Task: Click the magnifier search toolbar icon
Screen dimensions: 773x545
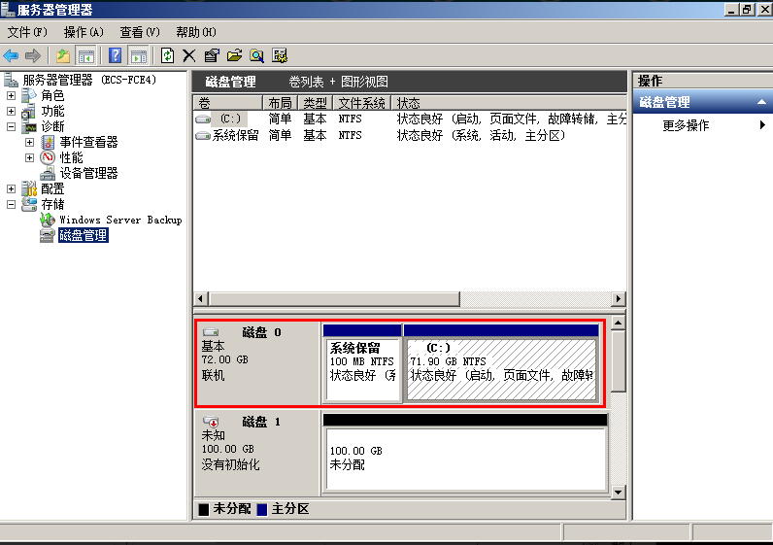Action: (x=256, y=56)
